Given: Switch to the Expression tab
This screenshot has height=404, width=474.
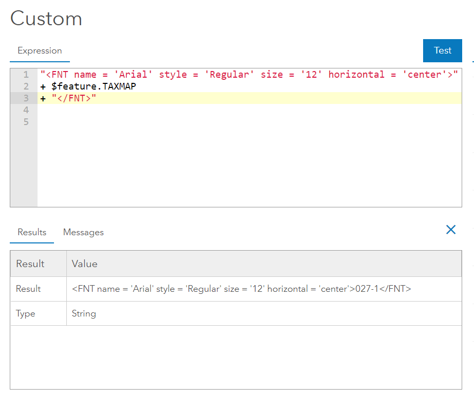Looking at the screenshot, I should [x=40, y=50].
